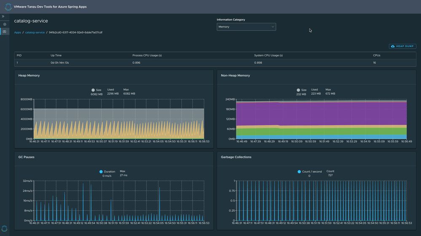Click Non-Heap Used value 223 MB
421x236 pixels.
pyautogui.click(x=316, y=94)
